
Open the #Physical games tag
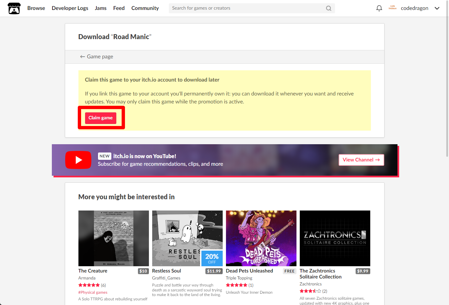coord(93,292)
